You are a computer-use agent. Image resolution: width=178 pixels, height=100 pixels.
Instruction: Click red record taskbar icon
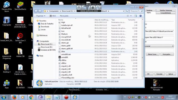coord(66,97)
